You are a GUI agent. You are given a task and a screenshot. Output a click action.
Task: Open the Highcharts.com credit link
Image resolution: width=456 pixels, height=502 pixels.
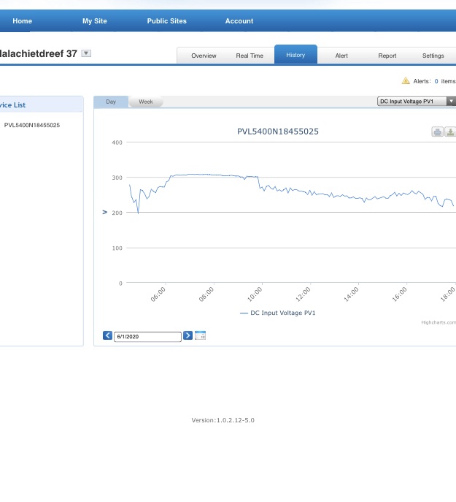click(x=438, y=322)
